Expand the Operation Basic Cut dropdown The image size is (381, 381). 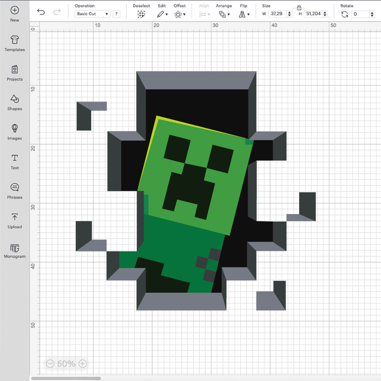[x=93, y=14]
